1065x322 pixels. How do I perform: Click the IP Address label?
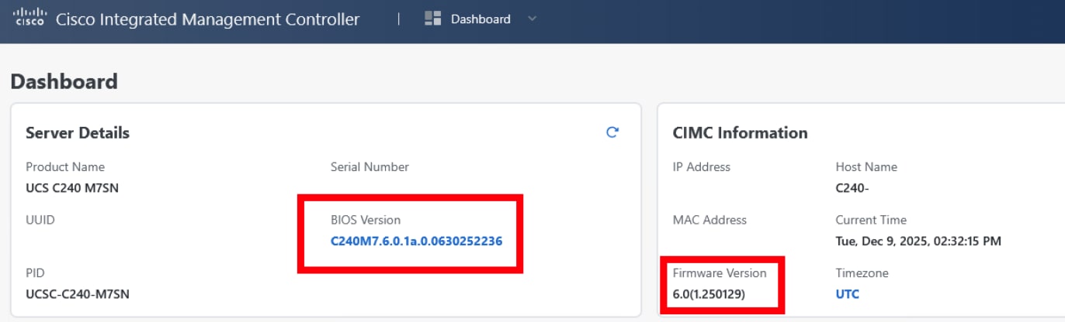point(701,166)
